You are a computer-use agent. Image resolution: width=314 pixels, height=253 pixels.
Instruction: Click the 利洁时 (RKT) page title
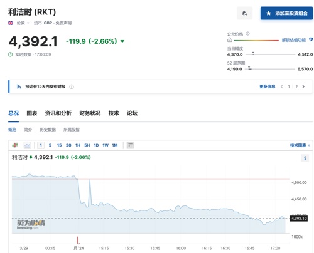(32, 12)
